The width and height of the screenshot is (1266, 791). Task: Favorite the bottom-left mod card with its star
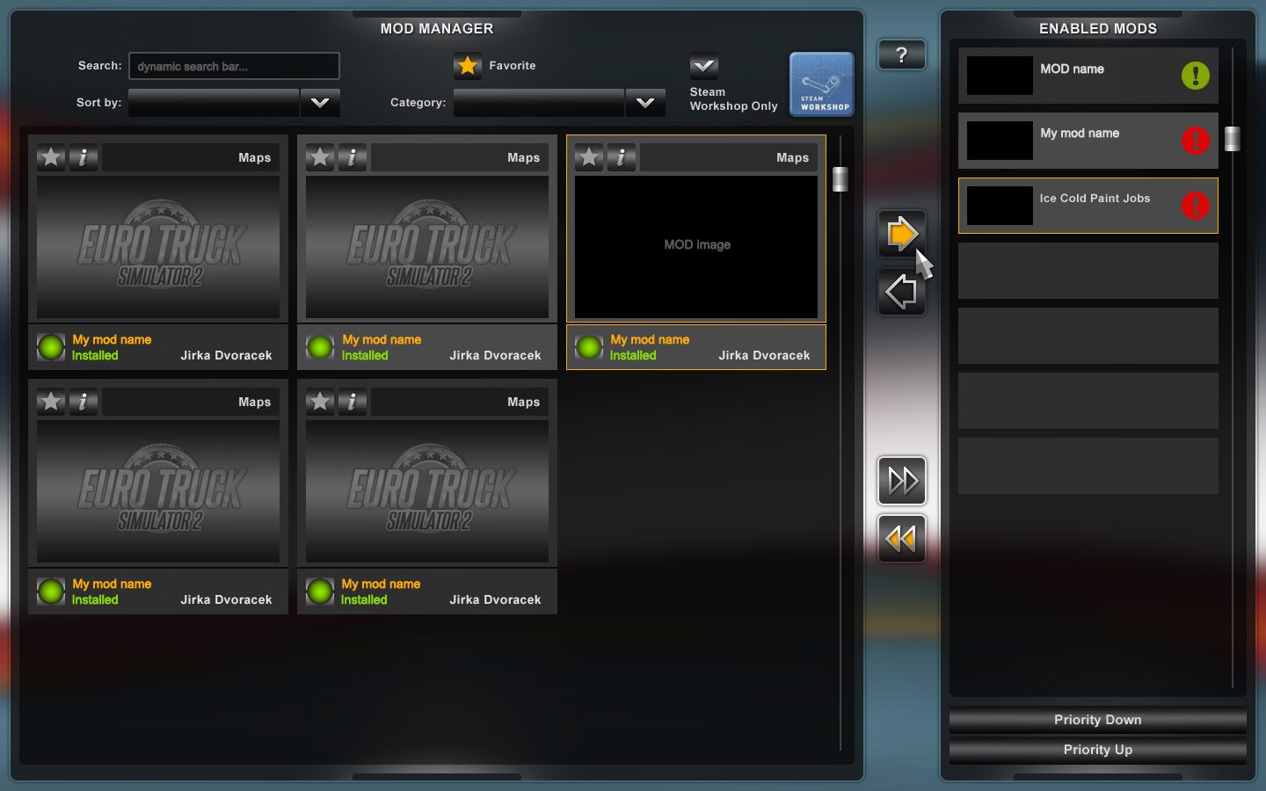(x=51, y=402)
